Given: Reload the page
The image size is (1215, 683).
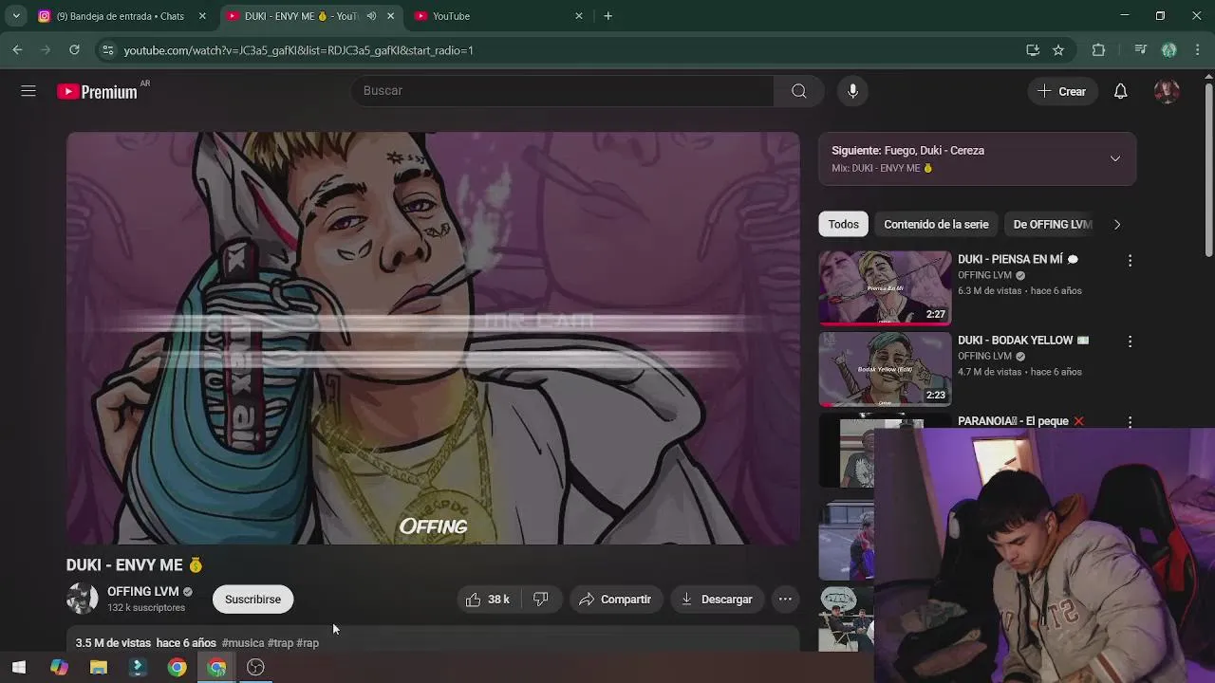Looking at the screenshot, I should [x=74, y=50].
